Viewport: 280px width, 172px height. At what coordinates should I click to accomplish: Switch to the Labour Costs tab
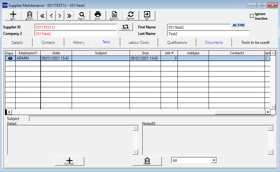pos(139,43)
